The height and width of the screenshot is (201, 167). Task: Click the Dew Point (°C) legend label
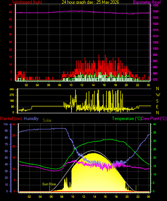point(154,119)
